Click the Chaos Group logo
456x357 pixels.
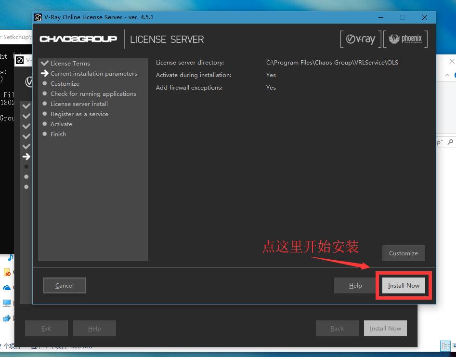click(78, 39)
